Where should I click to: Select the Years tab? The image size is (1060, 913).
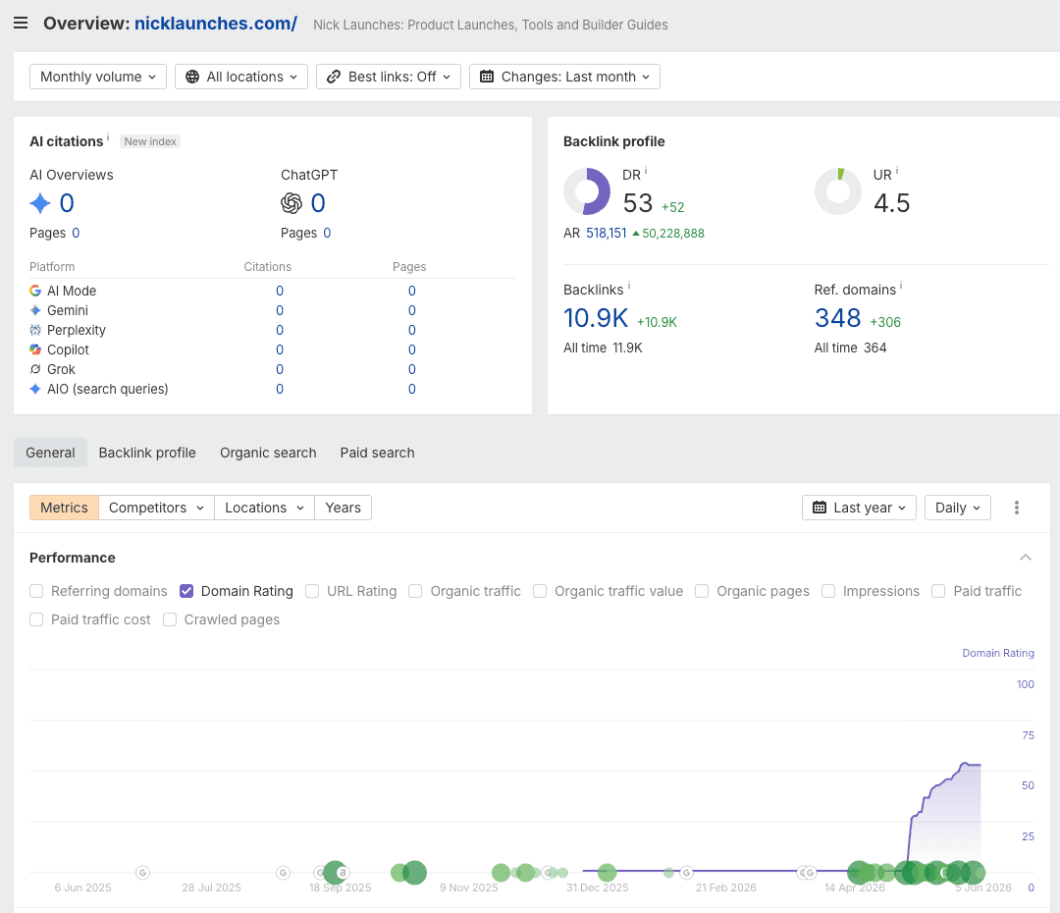tap(343, 508)
